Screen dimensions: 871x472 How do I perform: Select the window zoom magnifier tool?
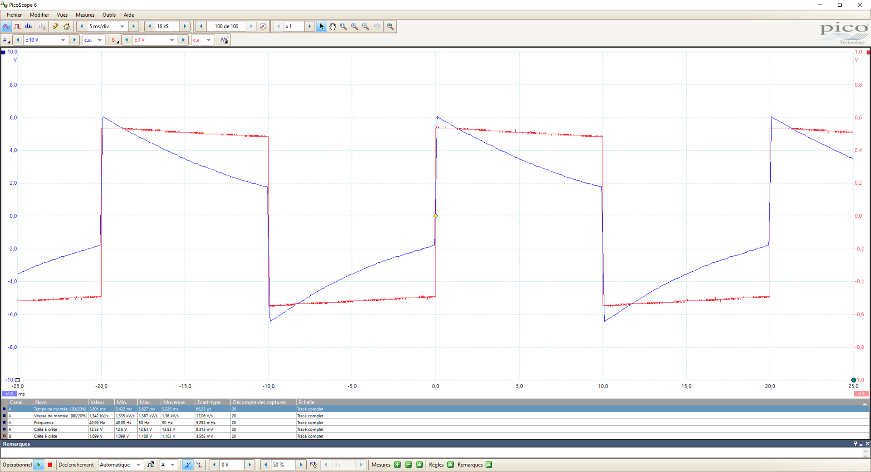point(343,27)
